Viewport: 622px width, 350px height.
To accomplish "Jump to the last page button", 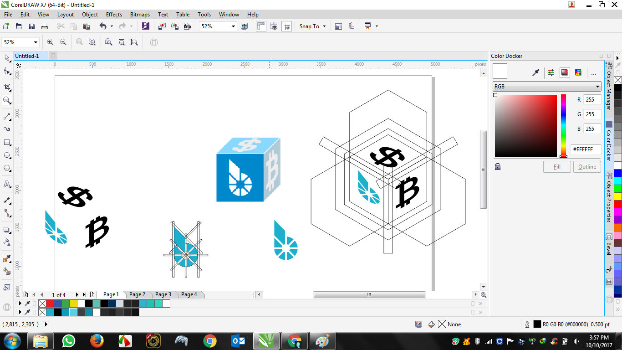I will click(x=84, y=295).
